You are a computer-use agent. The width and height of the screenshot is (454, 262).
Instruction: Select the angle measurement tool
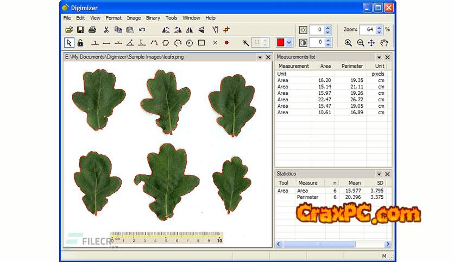[130, 43]
